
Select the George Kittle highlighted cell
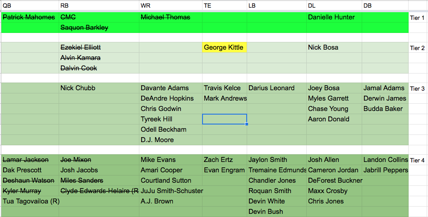[x=225, y=47]
